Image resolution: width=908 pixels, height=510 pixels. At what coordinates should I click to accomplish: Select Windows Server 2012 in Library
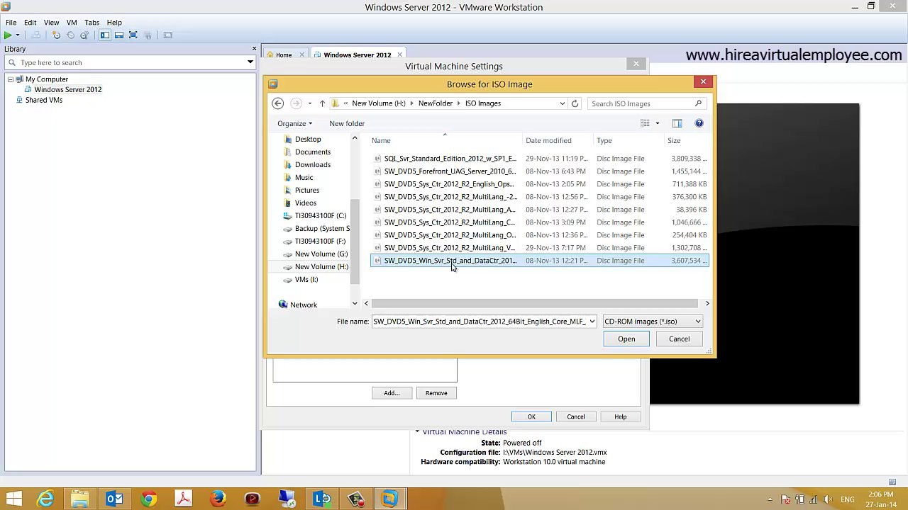pyautogui.click(x=67, y=90)
